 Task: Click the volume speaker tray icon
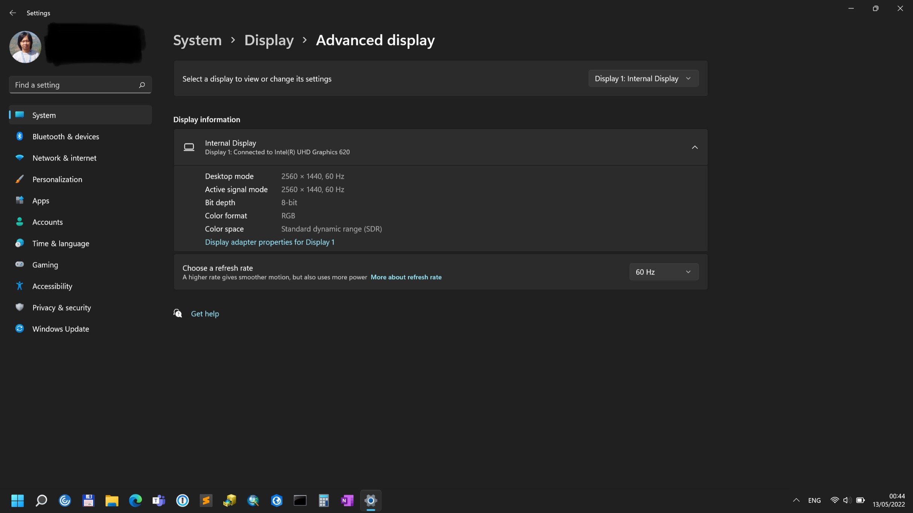(847, 500)
